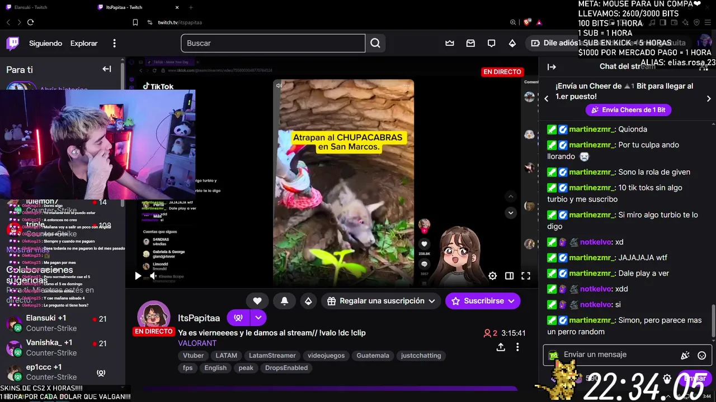Viewport: 716px width, 402px height.
Task: Open the Suscribirse dropdown
Action: pos(483,301)
